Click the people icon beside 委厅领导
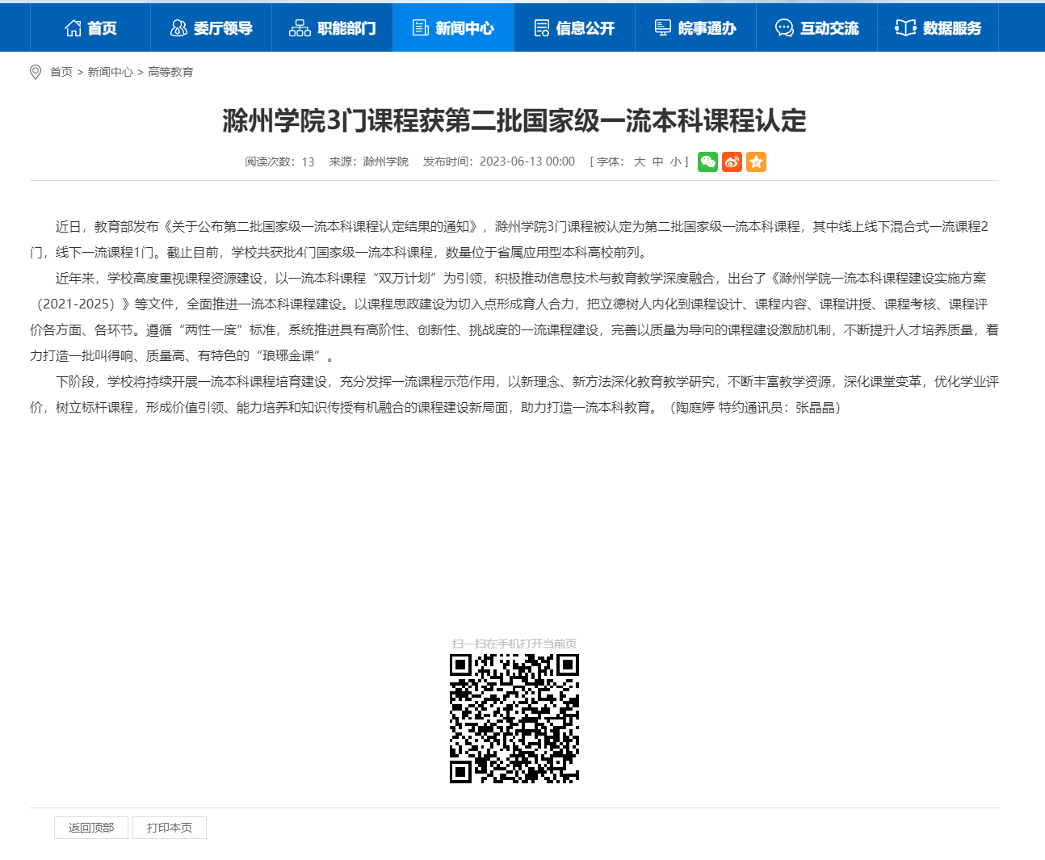Viewport: 1045px width, 860px height. [178, 28]
